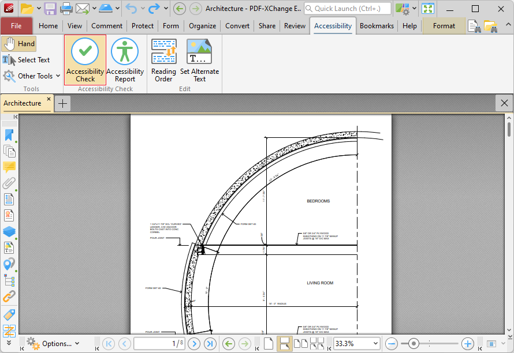Open a new document tab with plus
This screenshot has width=514, height=353.
[x=62, y=104]
